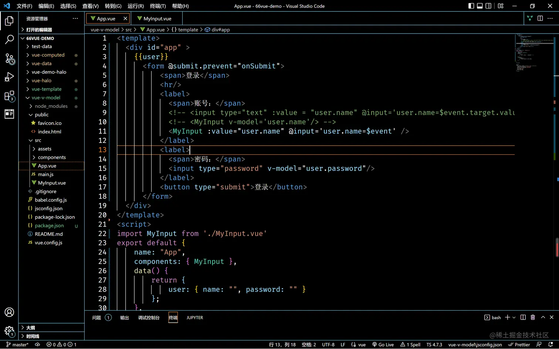Open the Accounts icon in activity bar
Screen dimensions: 559x349
(x=9, y=312)
